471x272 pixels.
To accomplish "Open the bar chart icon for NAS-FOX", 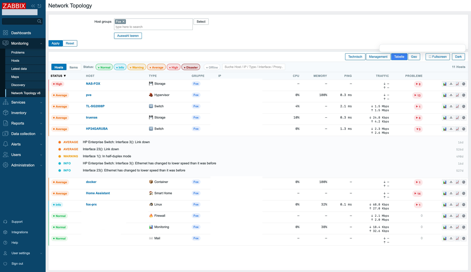I will [x=445, y=84].
